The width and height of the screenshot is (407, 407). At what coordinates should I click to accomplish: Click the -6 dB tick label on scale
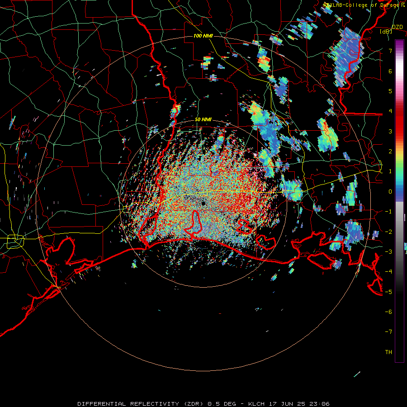388,312
